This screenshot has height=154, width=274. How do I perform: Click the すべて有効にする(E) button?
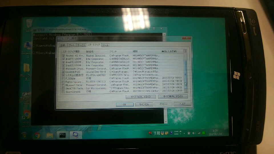tap(141, 97)
